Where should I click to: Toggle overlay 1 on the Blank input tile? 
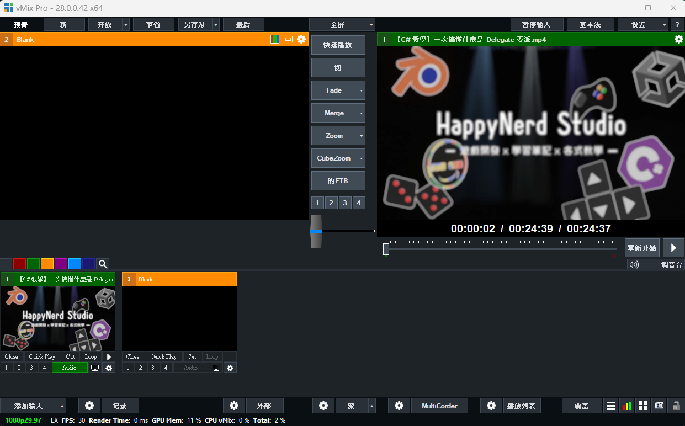128,368
